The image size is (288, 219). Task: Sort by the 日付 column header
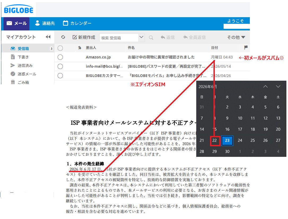pos(215,48)
